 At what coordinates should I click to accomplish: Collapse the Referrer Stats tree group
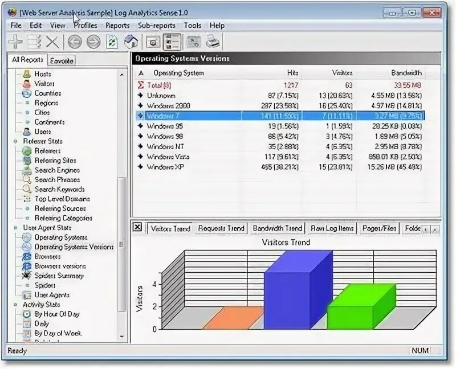[x=15, y=141]
